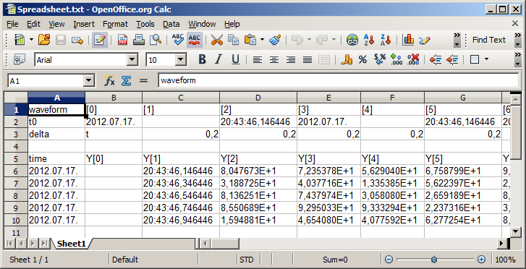Cut selection with scissors icon
The height and width of the screenshot is (269, 526).
coord(217,40)
